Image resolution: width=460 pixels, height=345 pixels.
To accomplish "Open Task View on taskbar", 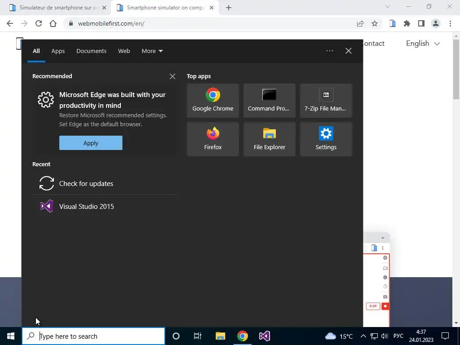I will (198, 336).
